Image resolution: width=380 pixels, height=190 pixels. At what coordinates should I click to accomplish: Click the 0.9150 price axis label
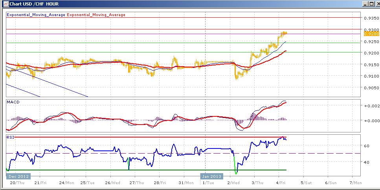click(x=371, y=65)
